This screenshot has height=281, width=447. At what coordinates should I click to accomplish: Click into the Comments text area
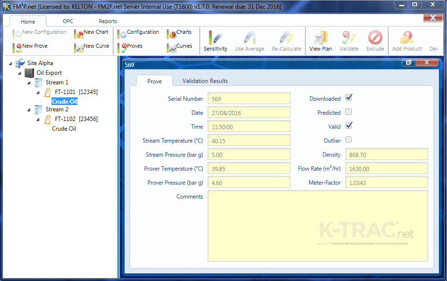(318, 226)
